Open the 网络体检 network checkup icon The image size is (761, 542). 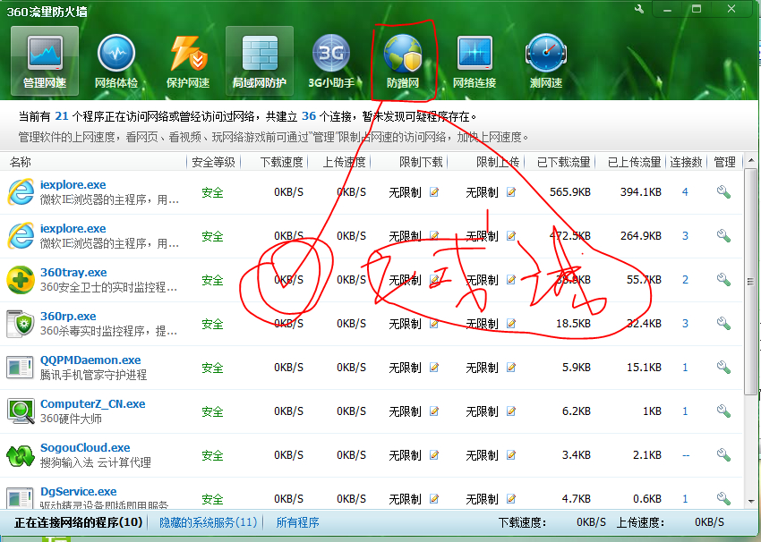tap(116, 61)
